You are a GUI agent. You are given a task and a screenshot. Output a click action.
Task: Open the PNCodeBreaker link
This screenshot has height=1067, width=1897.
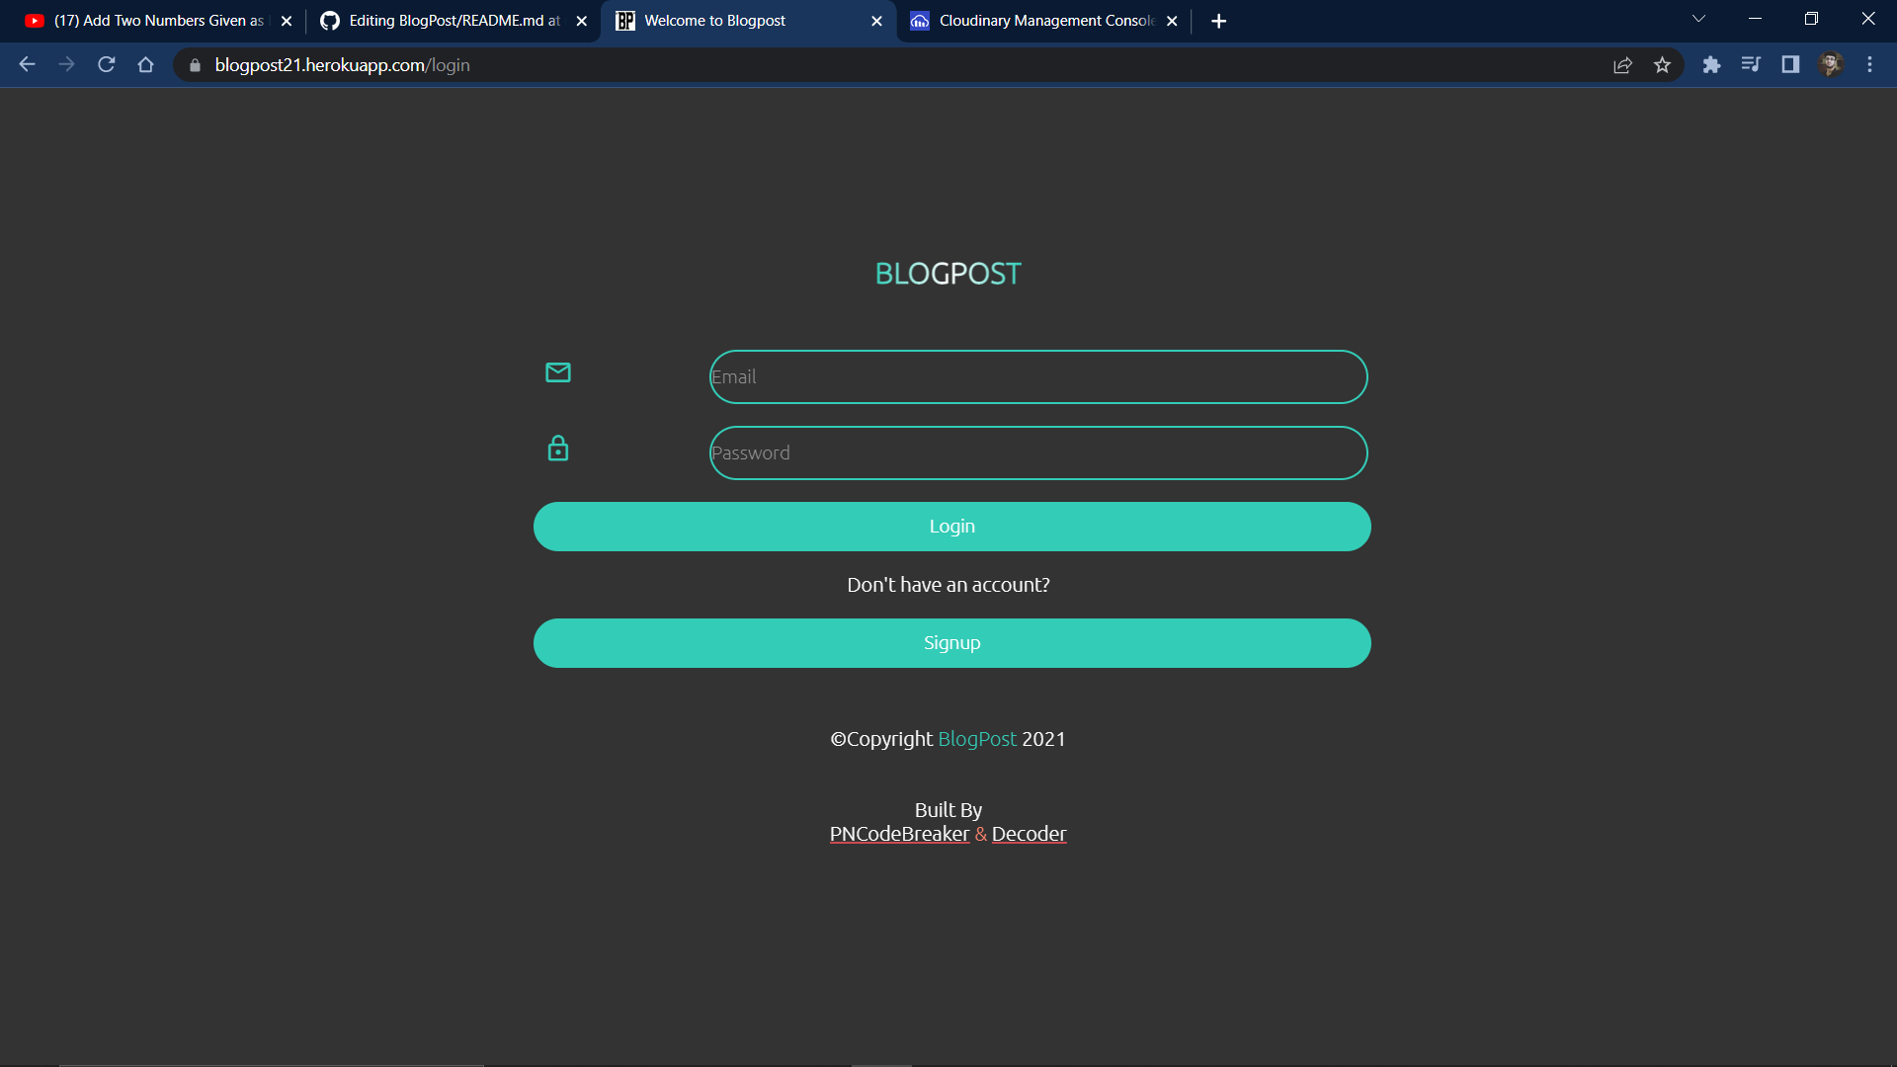pyautogui.click(x=899, y=834)
